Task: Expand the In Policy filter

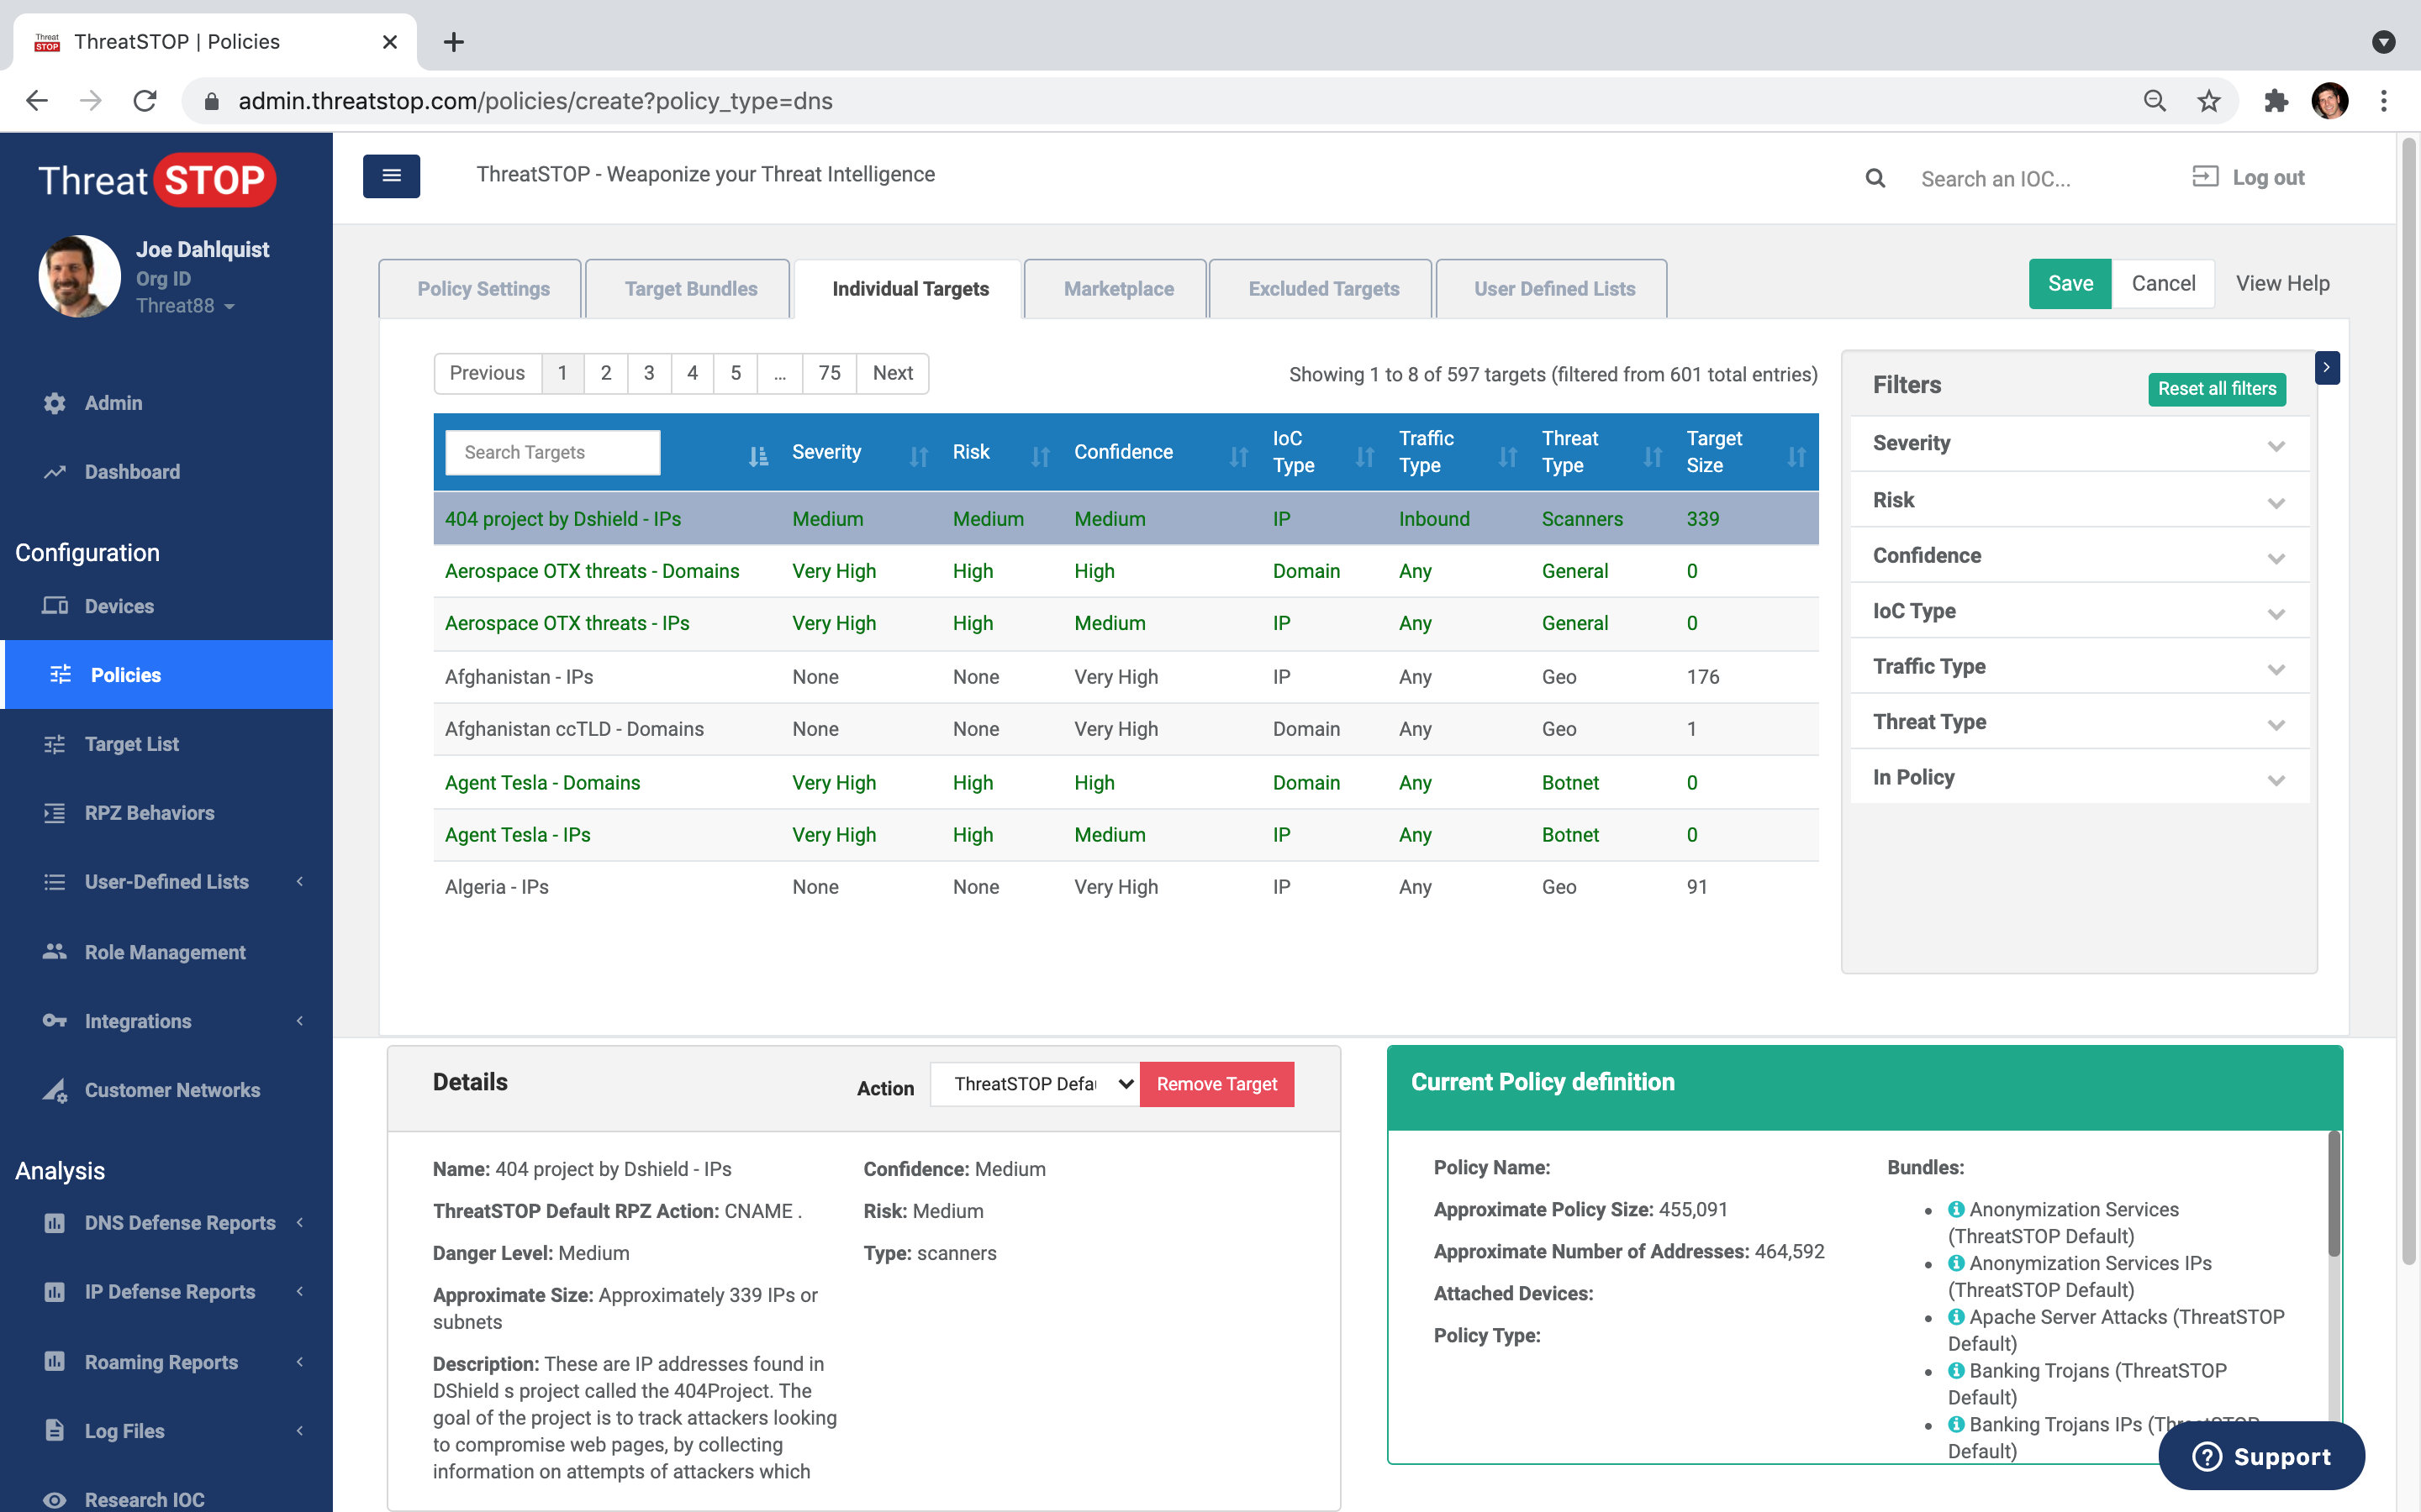Action: (x=2079, y=778)
